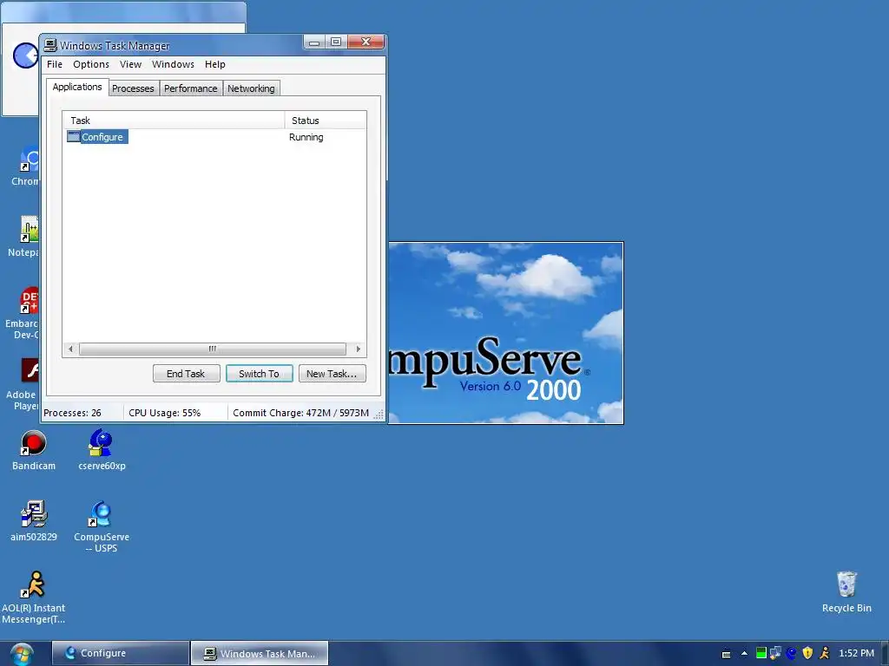Click the horizontal scrollbar thumb in task list
889x666 pixels.
click(213, 349)
